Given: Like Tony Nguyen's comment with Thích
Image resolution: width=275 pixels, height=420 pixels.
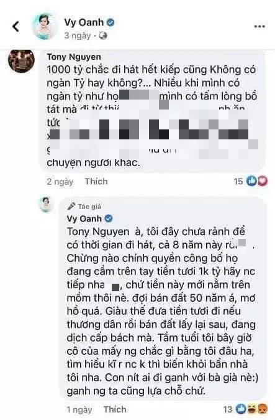Looking at the screenshot, I should (96, 181).
